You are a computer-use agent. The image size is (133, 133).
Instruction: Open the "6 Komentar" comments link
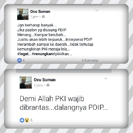(x=90, y=60)
